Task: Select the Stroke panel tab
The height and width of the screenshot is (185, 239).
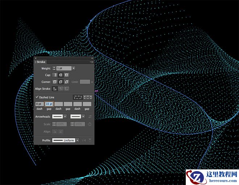Action: pyautogui.click(x=41, y=62)
